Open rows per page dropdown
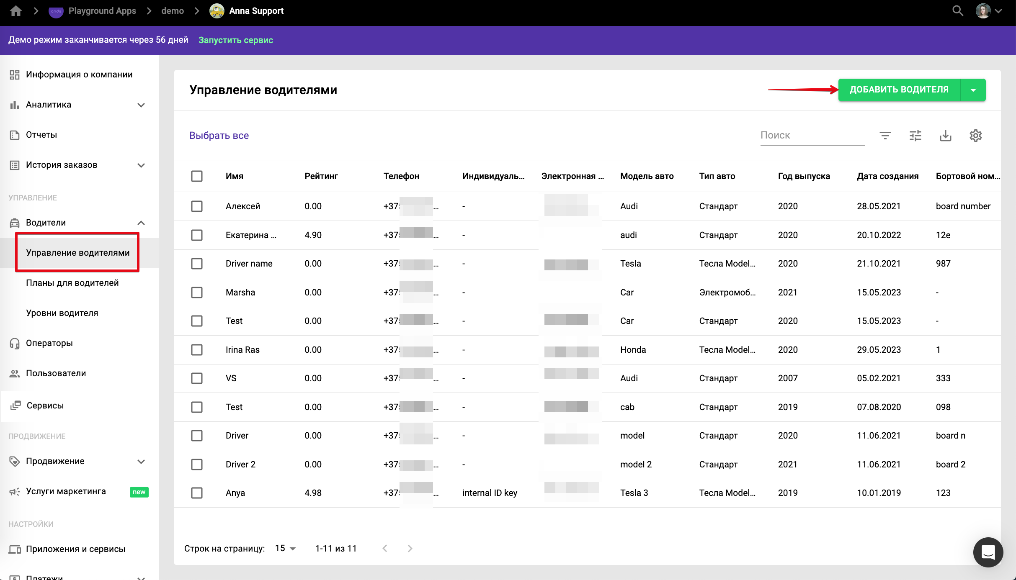The height and width of the screenshot is (580, 1016). click(286, 548)
